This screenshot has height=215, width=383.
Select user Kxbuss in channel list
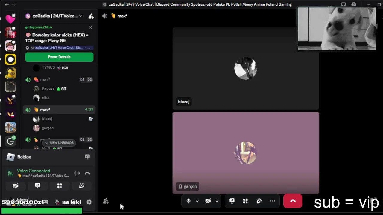point(48,89)
